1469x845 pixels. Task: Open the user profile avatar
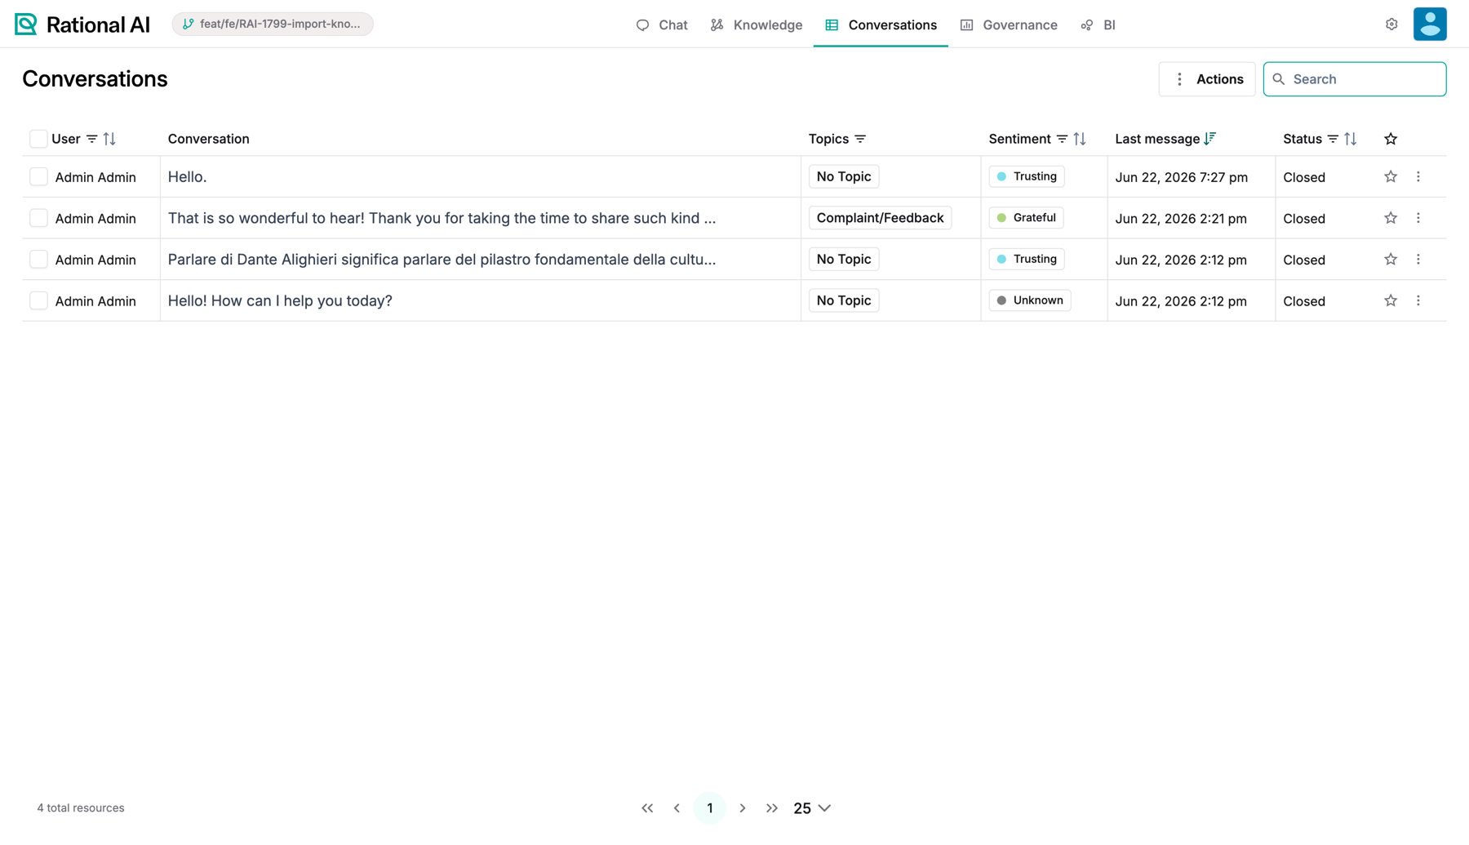[1430, 24]
